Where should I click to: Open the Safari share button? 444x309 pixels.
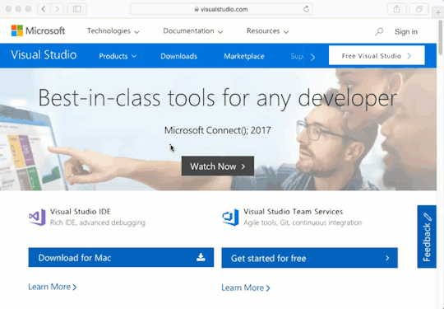pos(396,9)
